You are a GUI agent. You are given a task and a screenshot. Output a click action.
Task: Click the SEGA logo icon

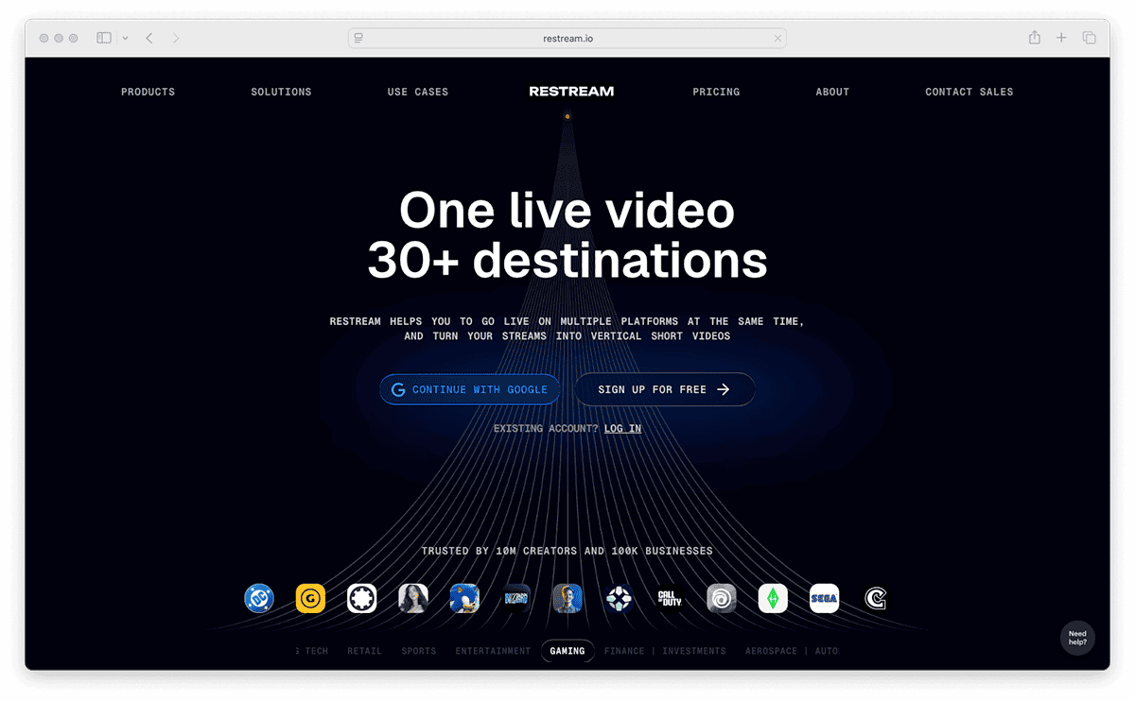[825, 598]
